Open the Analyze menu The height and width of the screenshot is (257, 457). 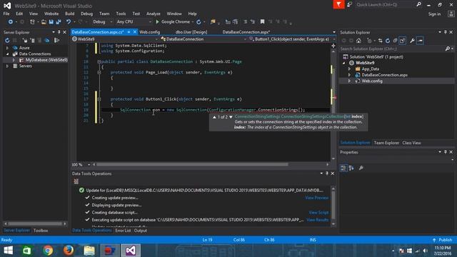154,14
